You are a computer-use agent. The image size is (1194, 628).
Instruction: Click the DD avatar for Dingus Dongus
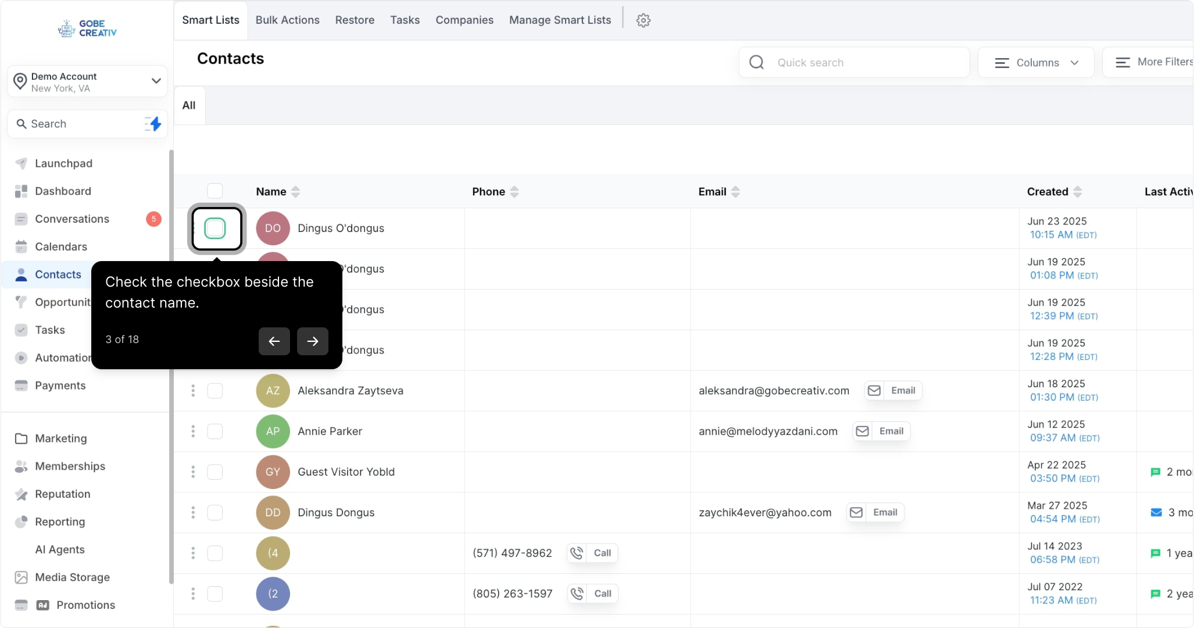click(273, 513)
